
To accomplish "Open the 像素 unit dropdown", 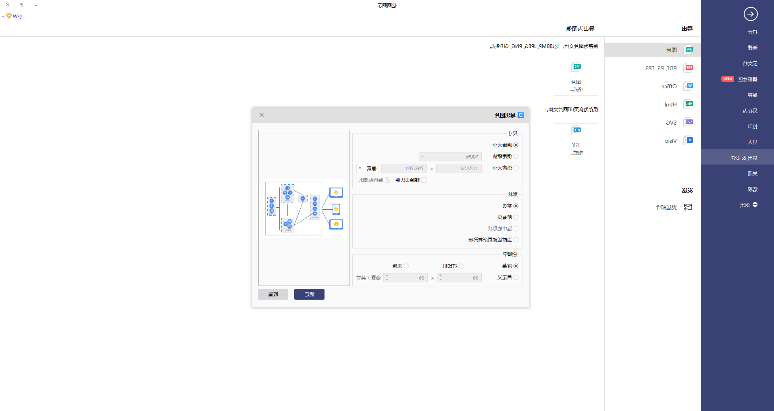I will 367,168.
